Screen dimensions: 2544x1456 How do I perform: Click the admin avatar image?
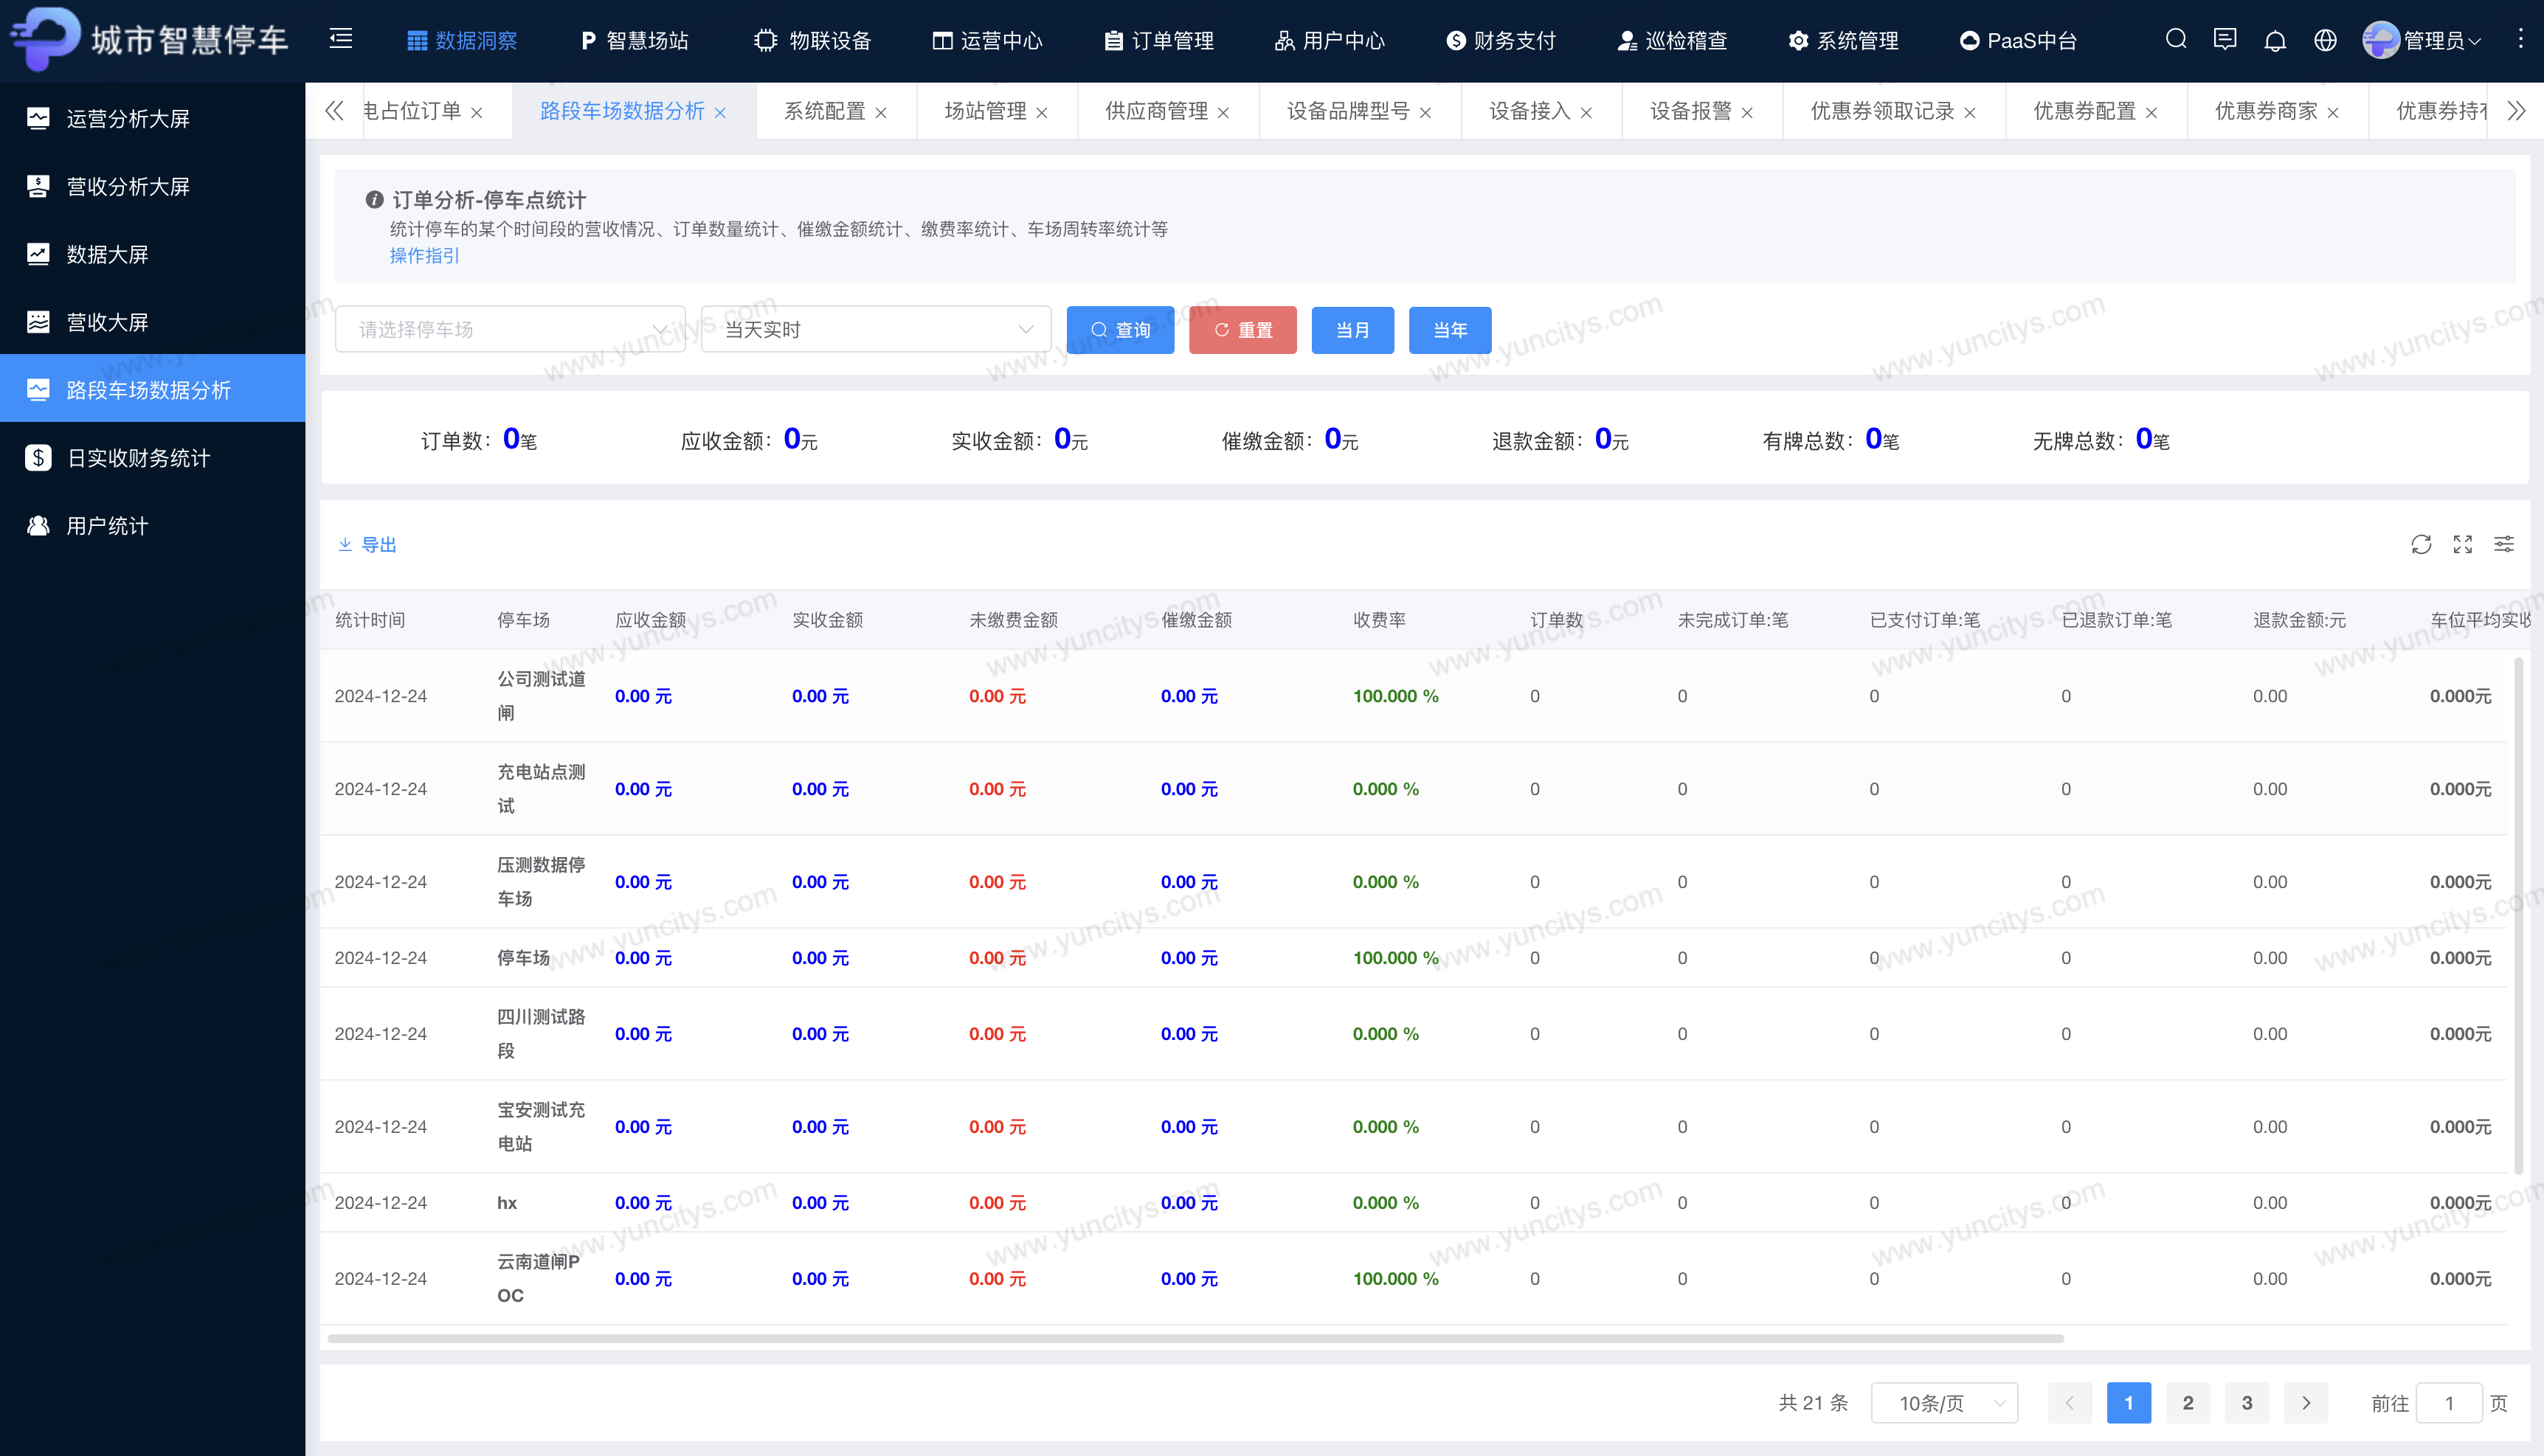[x=2381, y=40]
